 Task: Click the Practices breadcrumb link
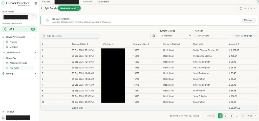point(46,2)
